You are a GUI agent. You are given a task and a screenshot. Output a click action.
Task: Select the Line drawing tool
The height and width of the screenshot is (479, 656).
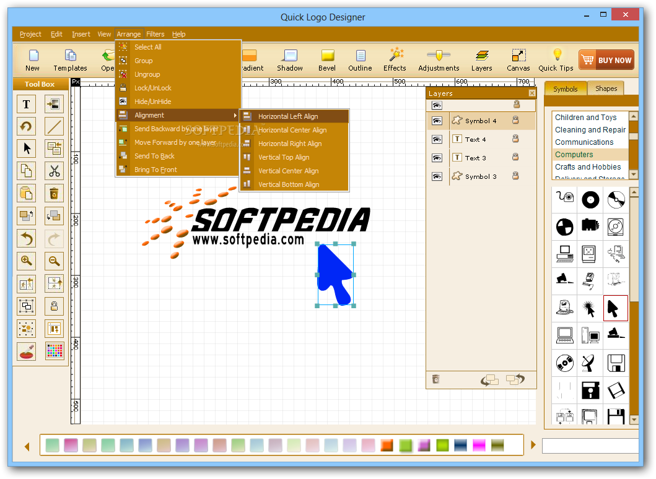(55, 127)
